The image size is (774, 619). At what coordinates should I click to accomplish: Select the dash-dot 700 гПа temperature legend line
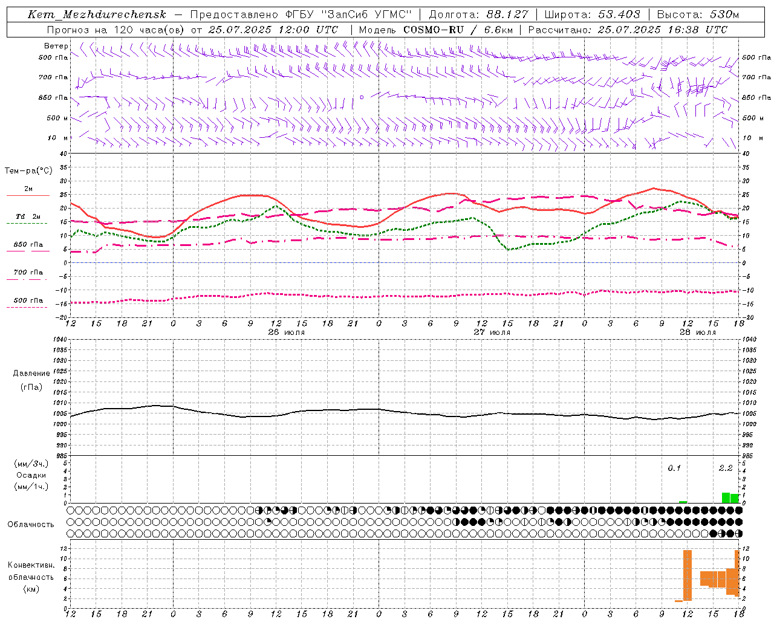coord(27,279)
